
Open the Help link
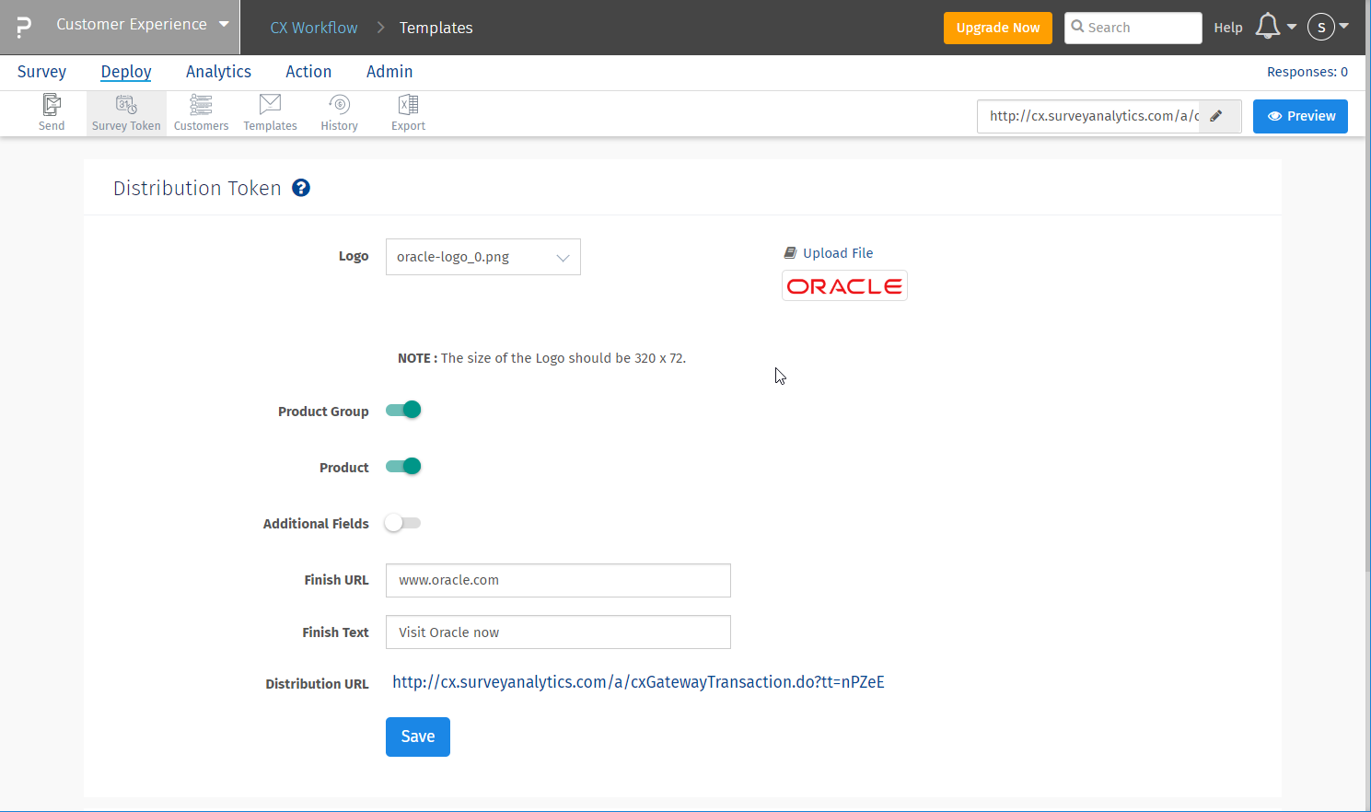tap(1228, 28)
